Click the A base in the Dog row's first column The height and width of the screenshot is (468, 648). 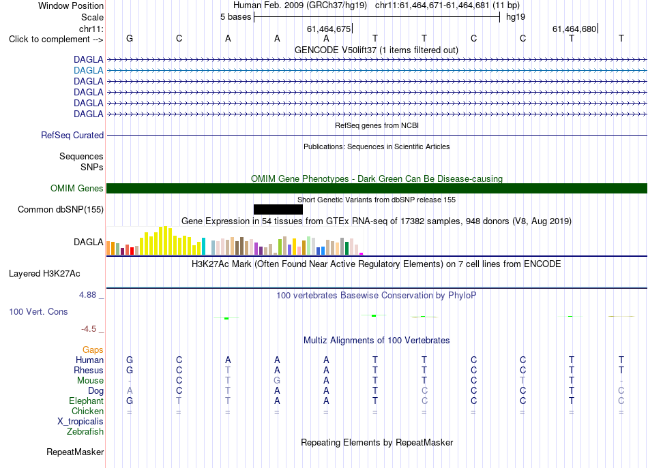coord(130,391)
